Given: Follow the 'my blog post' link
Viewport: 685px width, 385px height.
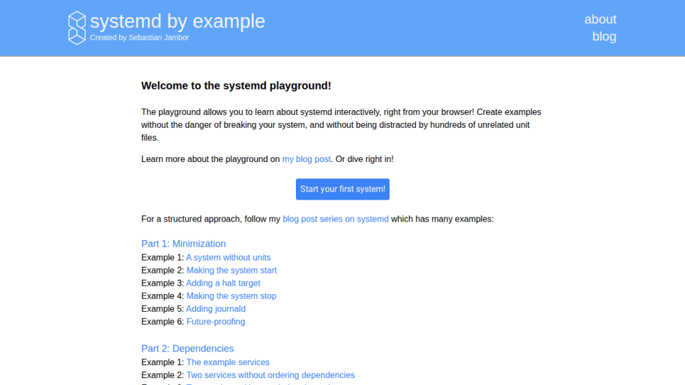Looking at the screenshot, I should coord(306,159).
